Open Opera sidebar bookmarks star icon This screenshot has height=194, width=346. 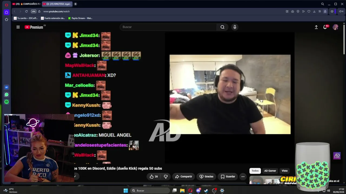6,19
